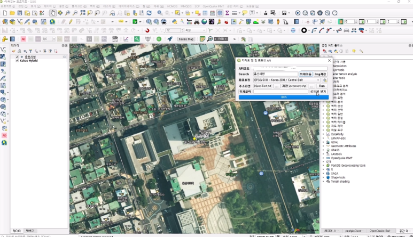Viewport: 413px width, 237px height.
Task: Click the Kakao Map toolbar button
Action: tap(186, 39)
